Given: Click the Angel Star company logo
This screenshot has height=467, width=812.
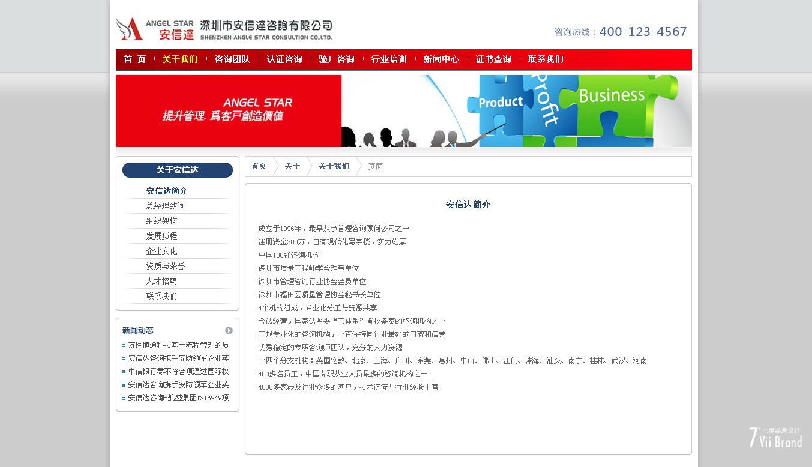Looking at the screenshot, I should (x=224, y=29).
